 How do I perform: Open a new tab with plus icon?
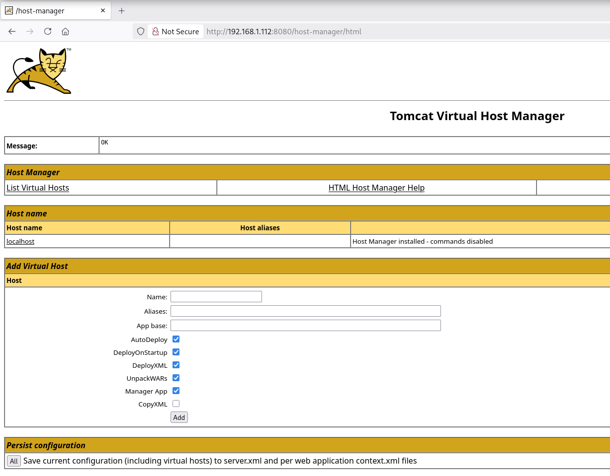(x=121, y=10)
